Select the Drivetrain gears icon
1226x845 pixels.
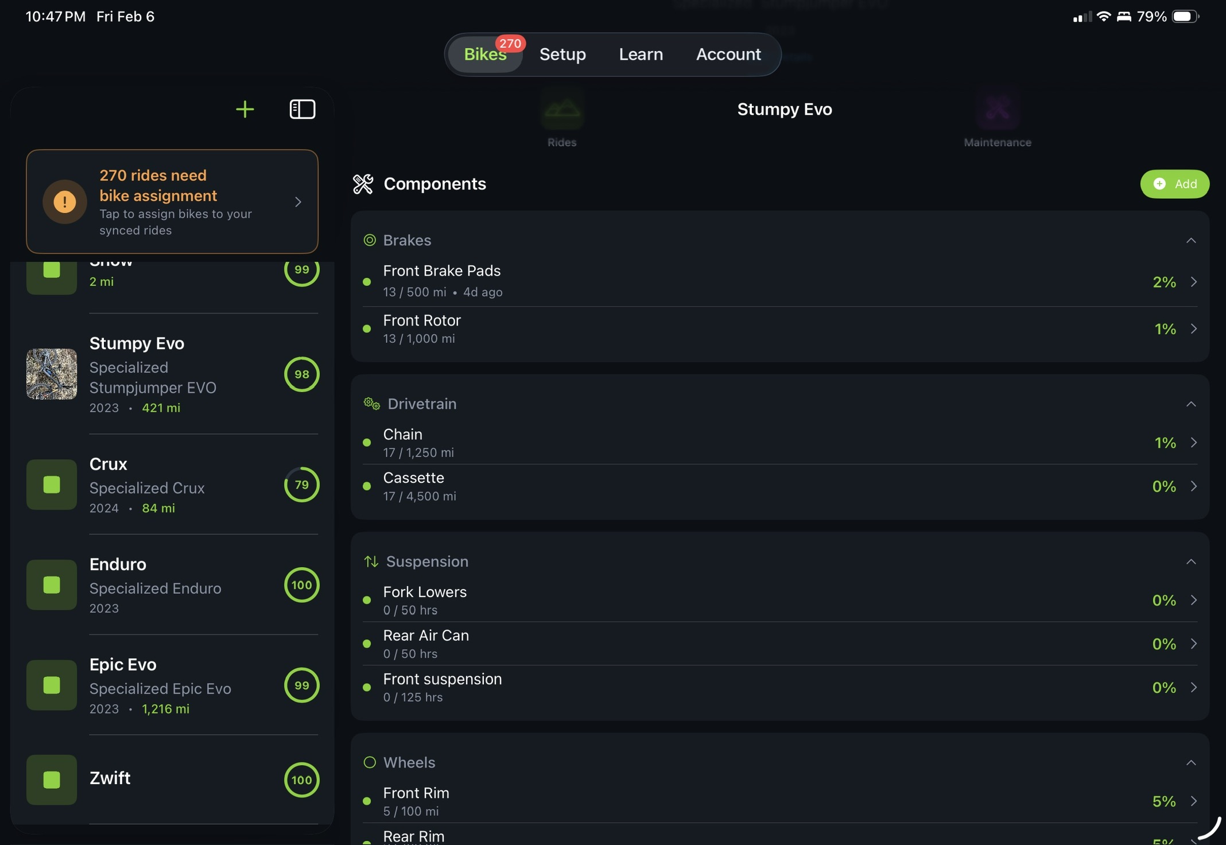(370, 404)
